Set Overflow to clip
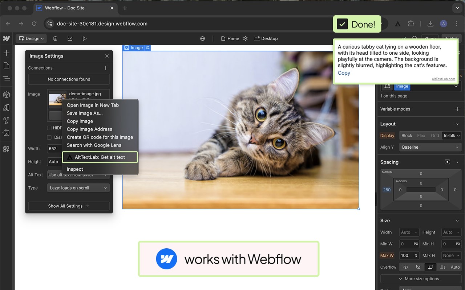 pyautogui.click(x=430, y=267)
